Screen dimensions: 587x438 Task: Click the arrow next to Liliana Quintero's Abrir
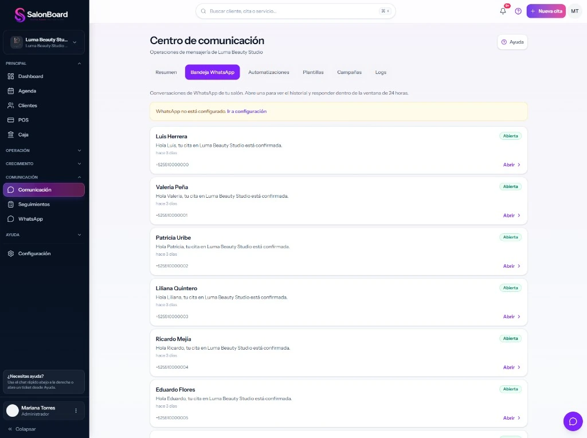click(519, 316)
